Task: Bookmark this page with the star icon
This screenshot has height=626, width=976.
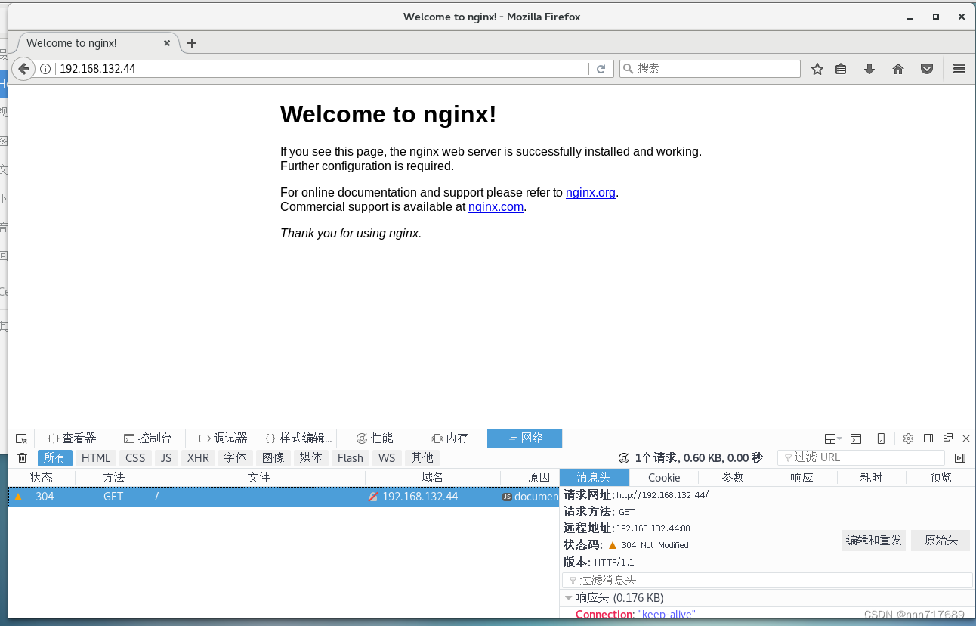Action: coord(817,69)
